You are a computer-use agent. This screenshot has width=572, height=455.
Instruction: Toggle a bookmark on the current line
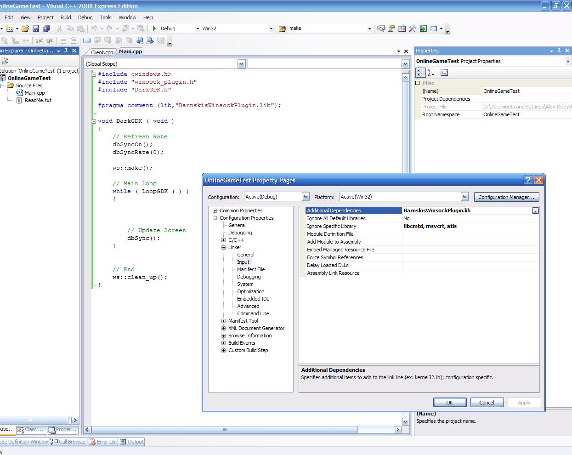click(x=87, y=40)
